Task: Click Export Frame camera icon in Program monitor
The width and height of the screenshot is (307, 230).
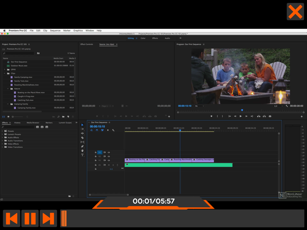Action: (x=270, y=116)
